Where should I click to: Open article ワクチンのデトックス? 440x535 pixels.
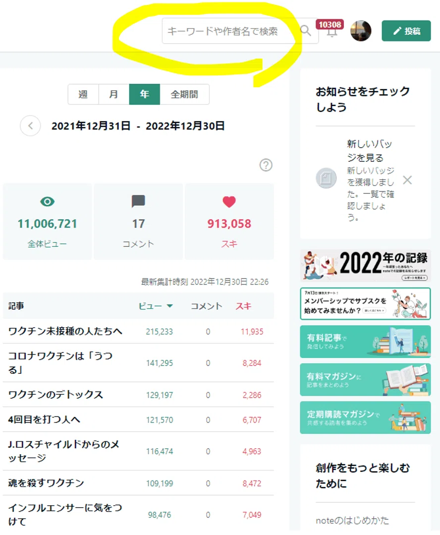click(55, 395)
